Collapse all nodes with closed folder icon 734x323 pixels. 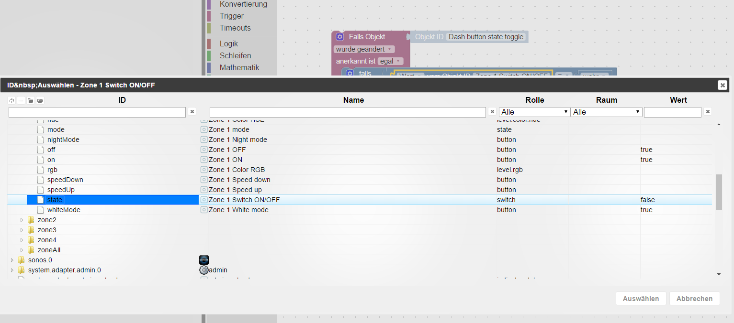31,100
